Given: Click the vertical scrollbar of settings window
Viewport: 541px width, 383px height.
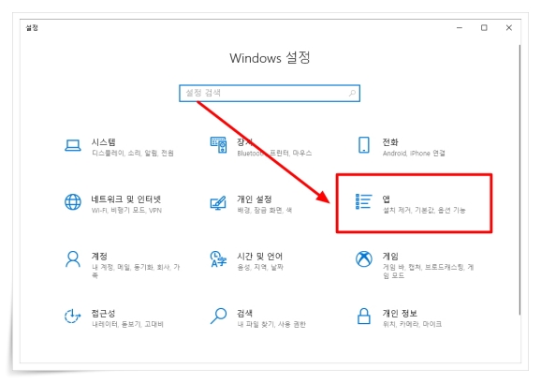Looking at the screenshot, I should (x=519, y=180).
